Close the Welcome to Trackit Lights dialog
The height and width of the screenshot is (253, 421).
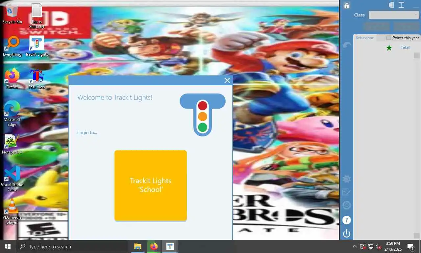(227, 80)
